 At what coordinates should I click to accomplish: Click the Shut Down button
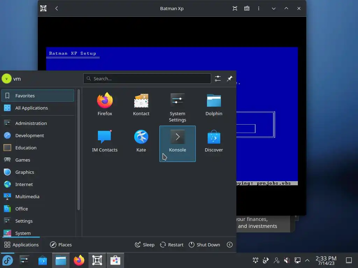click(204, 245)
